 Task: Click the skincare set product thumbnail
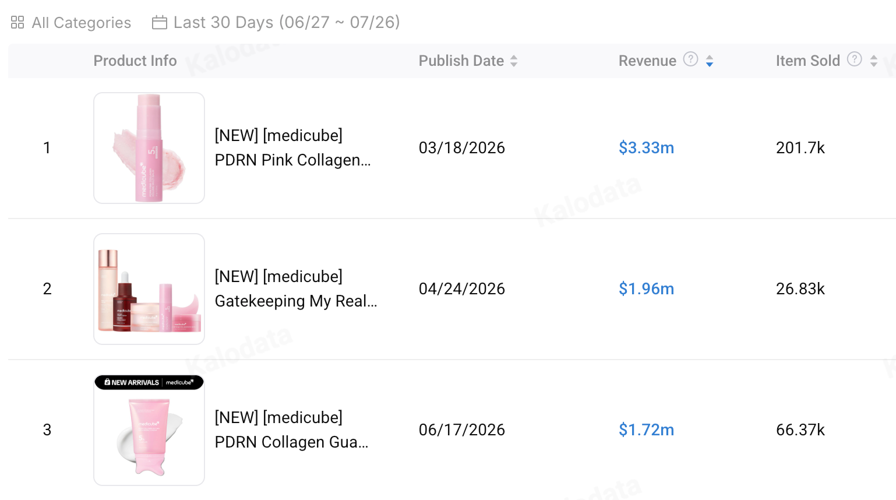[x=149, y=289]
